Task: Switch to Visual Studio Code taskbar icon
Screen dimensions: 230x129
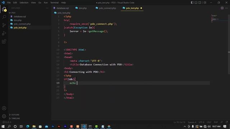Action: click(84, 126)
